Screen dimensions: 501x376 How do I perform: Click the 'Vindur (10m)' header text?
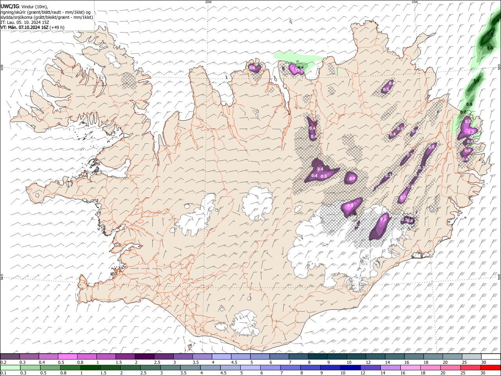[34, 6]
